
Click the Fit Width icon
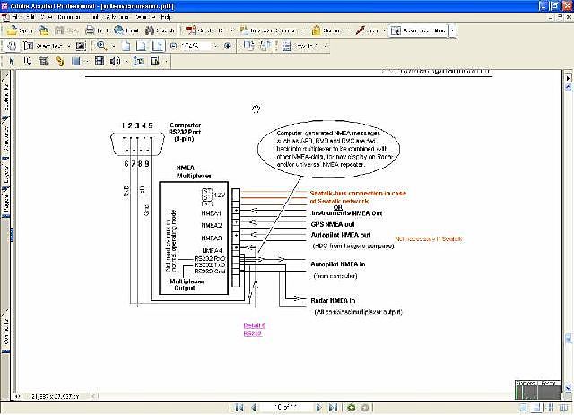158,46
